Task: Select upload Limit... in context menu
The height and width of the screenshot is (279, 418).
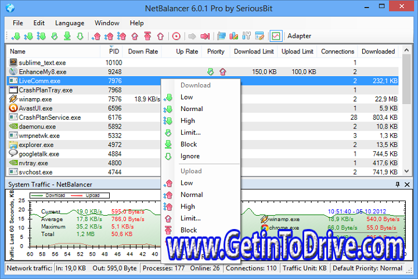Action: [x=200, y=219]
